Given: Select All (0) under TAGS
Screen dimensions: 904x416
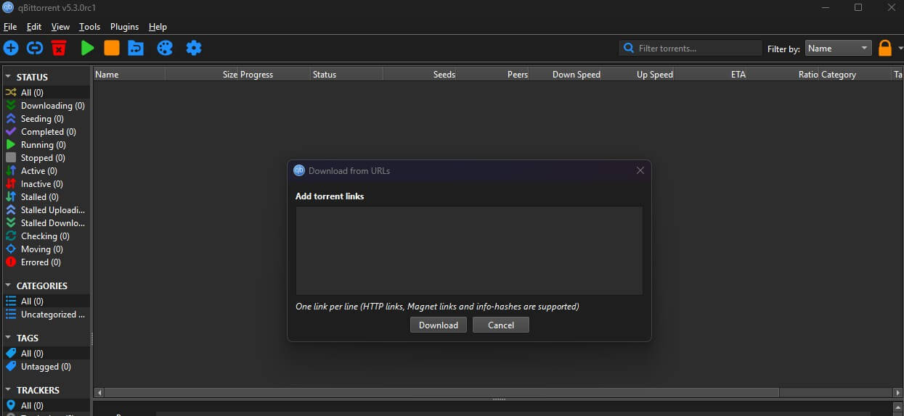Looking at the screenshot, I should pos(45,354).
